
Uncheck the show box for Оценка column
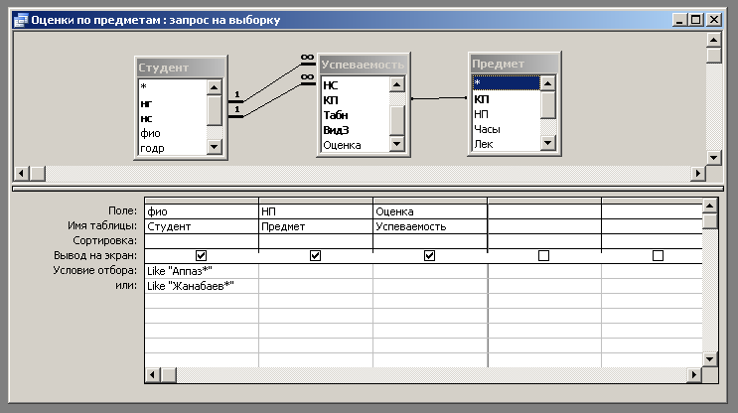(429, 255)
